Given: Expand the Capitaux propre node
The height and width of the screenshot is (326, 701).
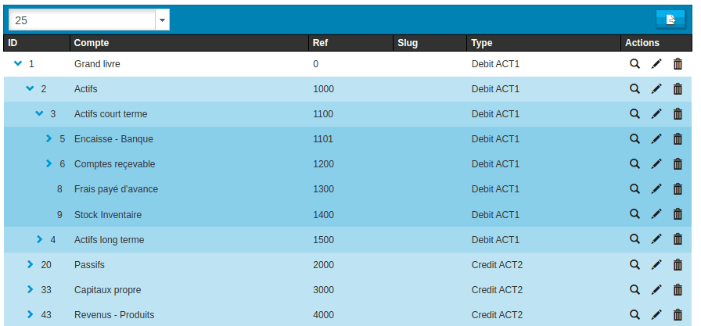Looking at the screenshot, I should [x=31, y=289].
